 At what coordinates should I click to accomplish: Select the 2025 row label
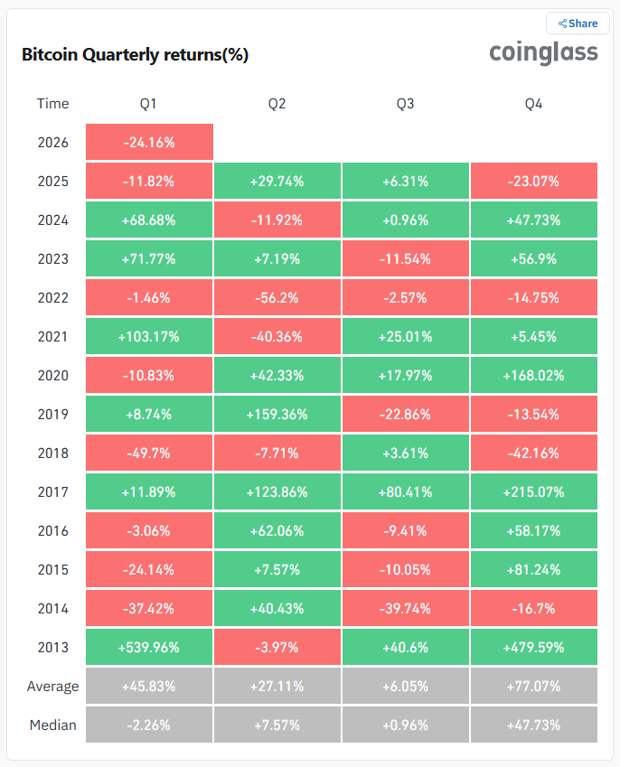tap(52, 182)
